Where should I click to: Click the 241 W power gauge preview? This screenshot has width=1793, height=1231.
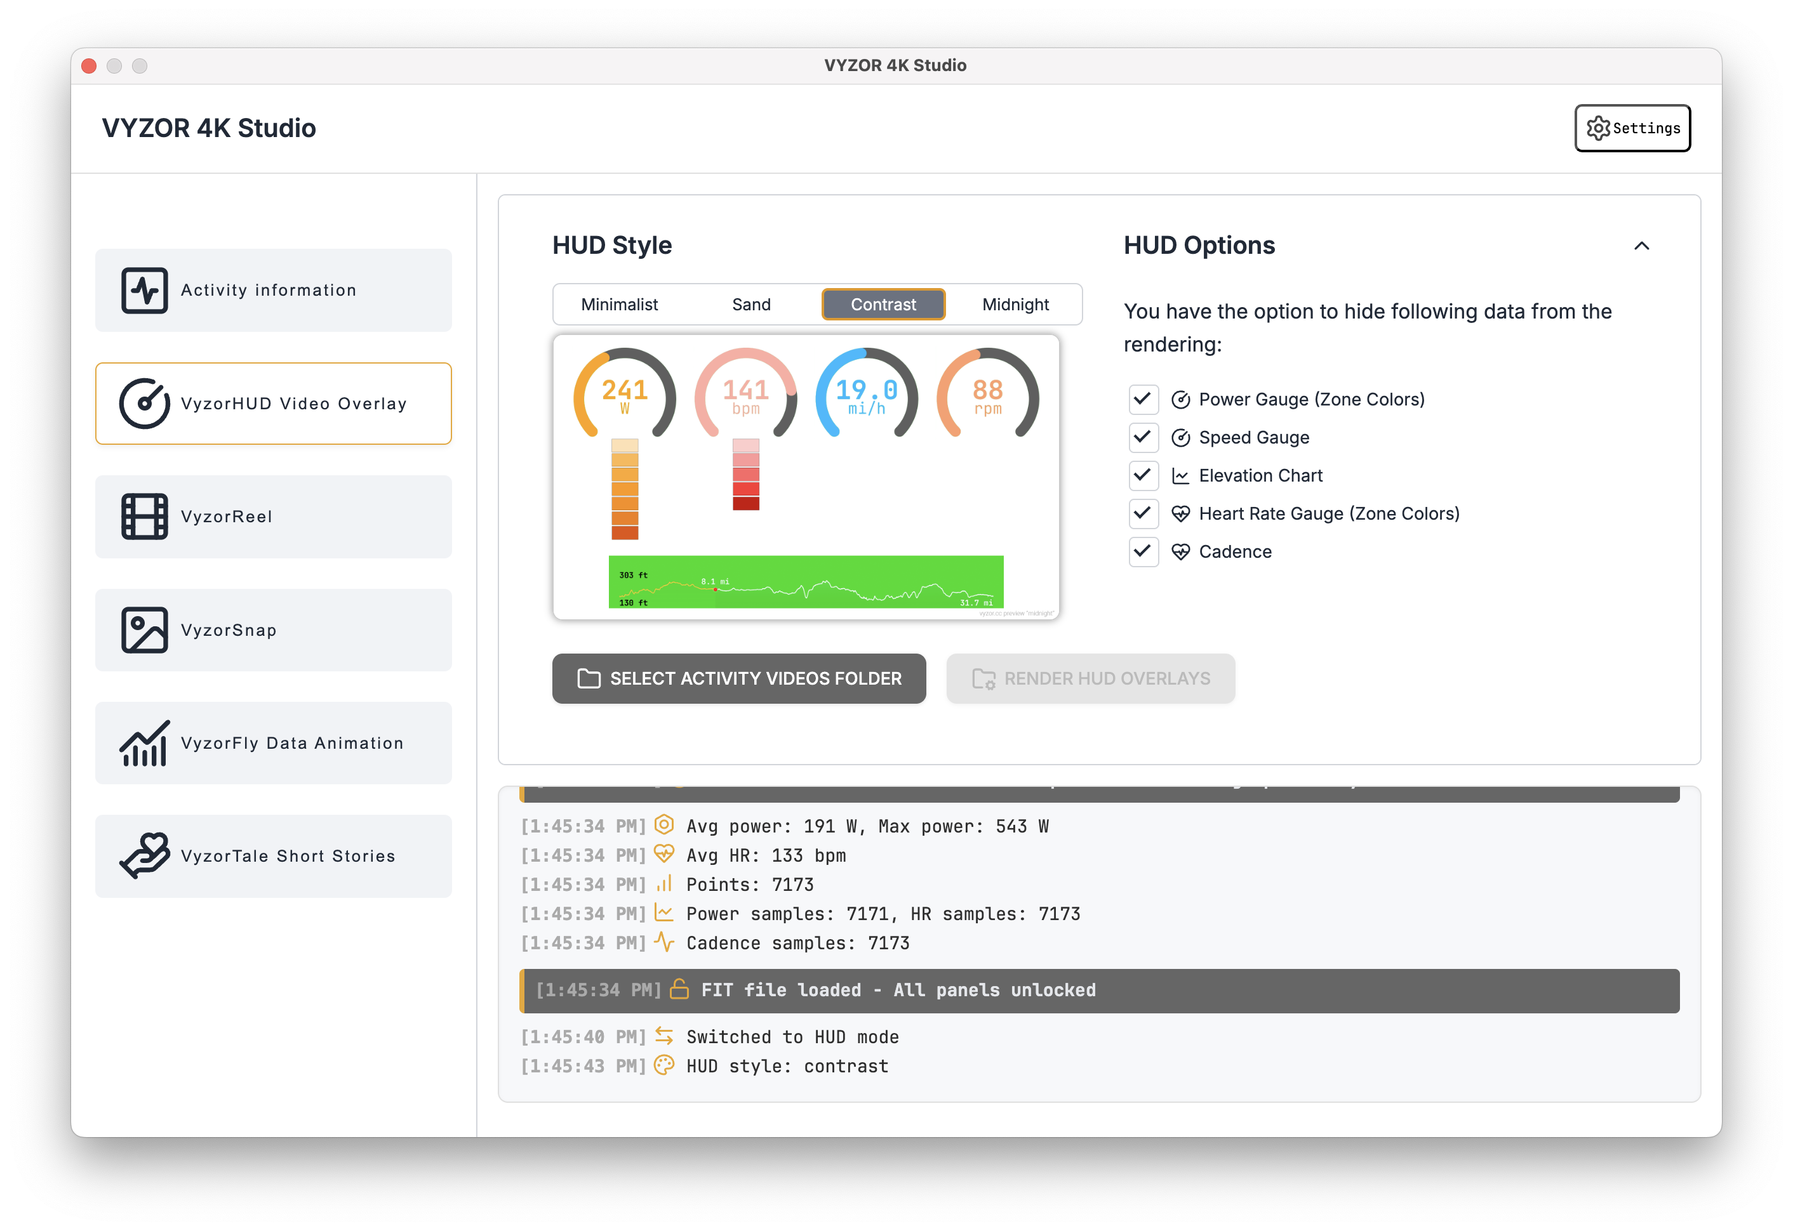(624, 393)
